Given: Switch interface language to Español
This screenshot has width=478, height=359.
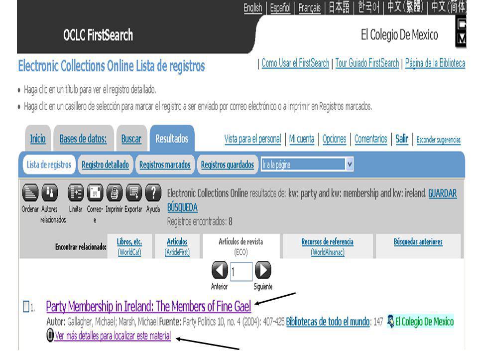Looking at the screenshot, I should (280, 7).
